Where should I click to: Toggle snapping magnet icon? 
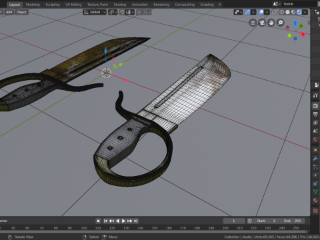[122, 12]
